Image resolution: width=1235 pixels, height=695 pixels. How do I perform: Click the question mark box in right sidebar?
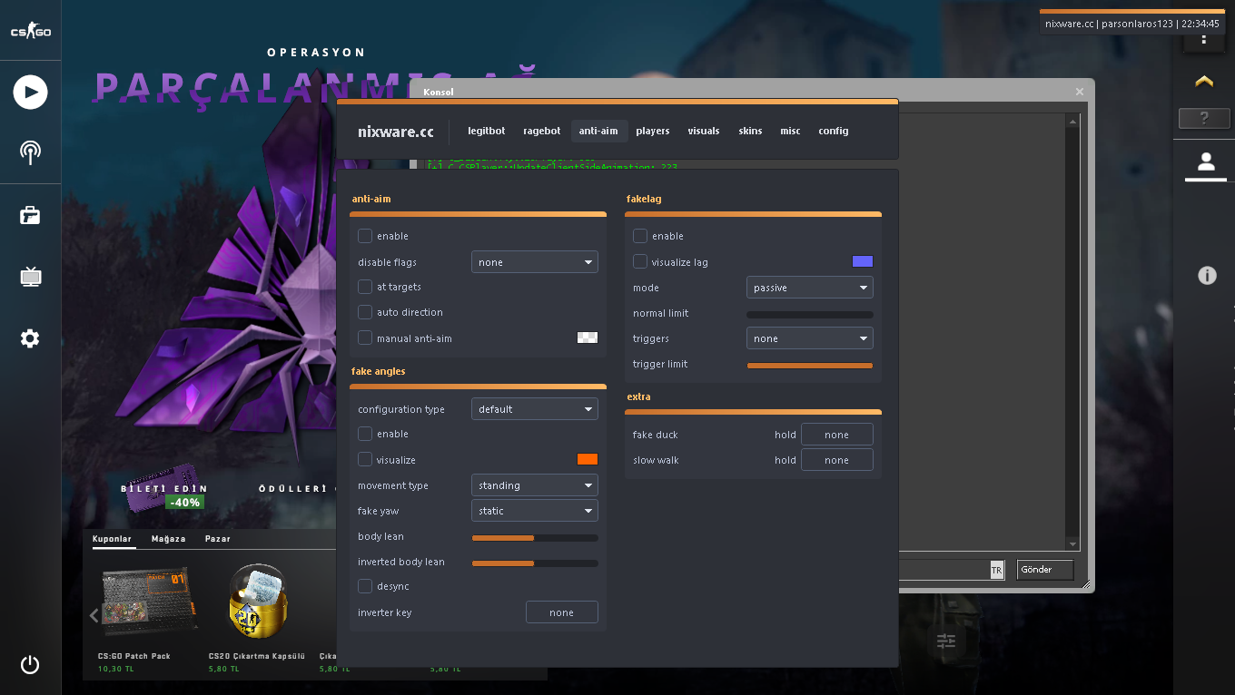[1204, 118]
